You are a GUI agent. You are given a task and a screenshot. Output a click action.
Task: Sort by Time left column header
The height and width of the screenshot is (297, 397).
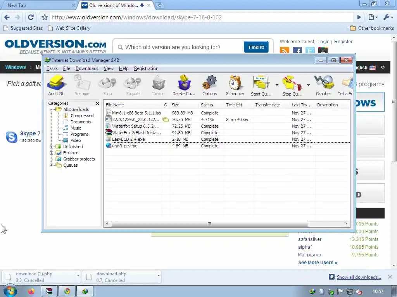[x=239, y=105]
